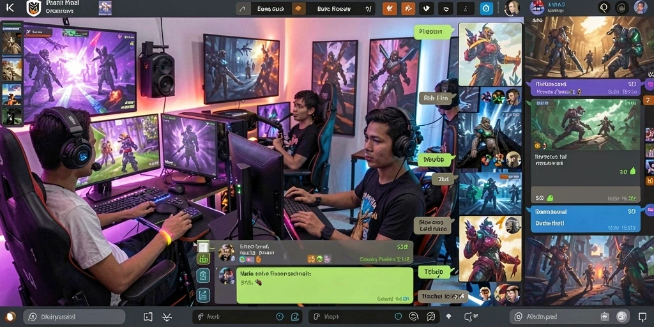654x327 pixels.
Task: Open the shield logo in top bar
Action: point(33,8)
